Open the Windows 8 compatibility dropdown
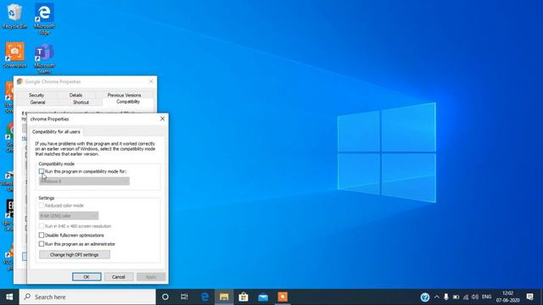 tap(84, 181)
